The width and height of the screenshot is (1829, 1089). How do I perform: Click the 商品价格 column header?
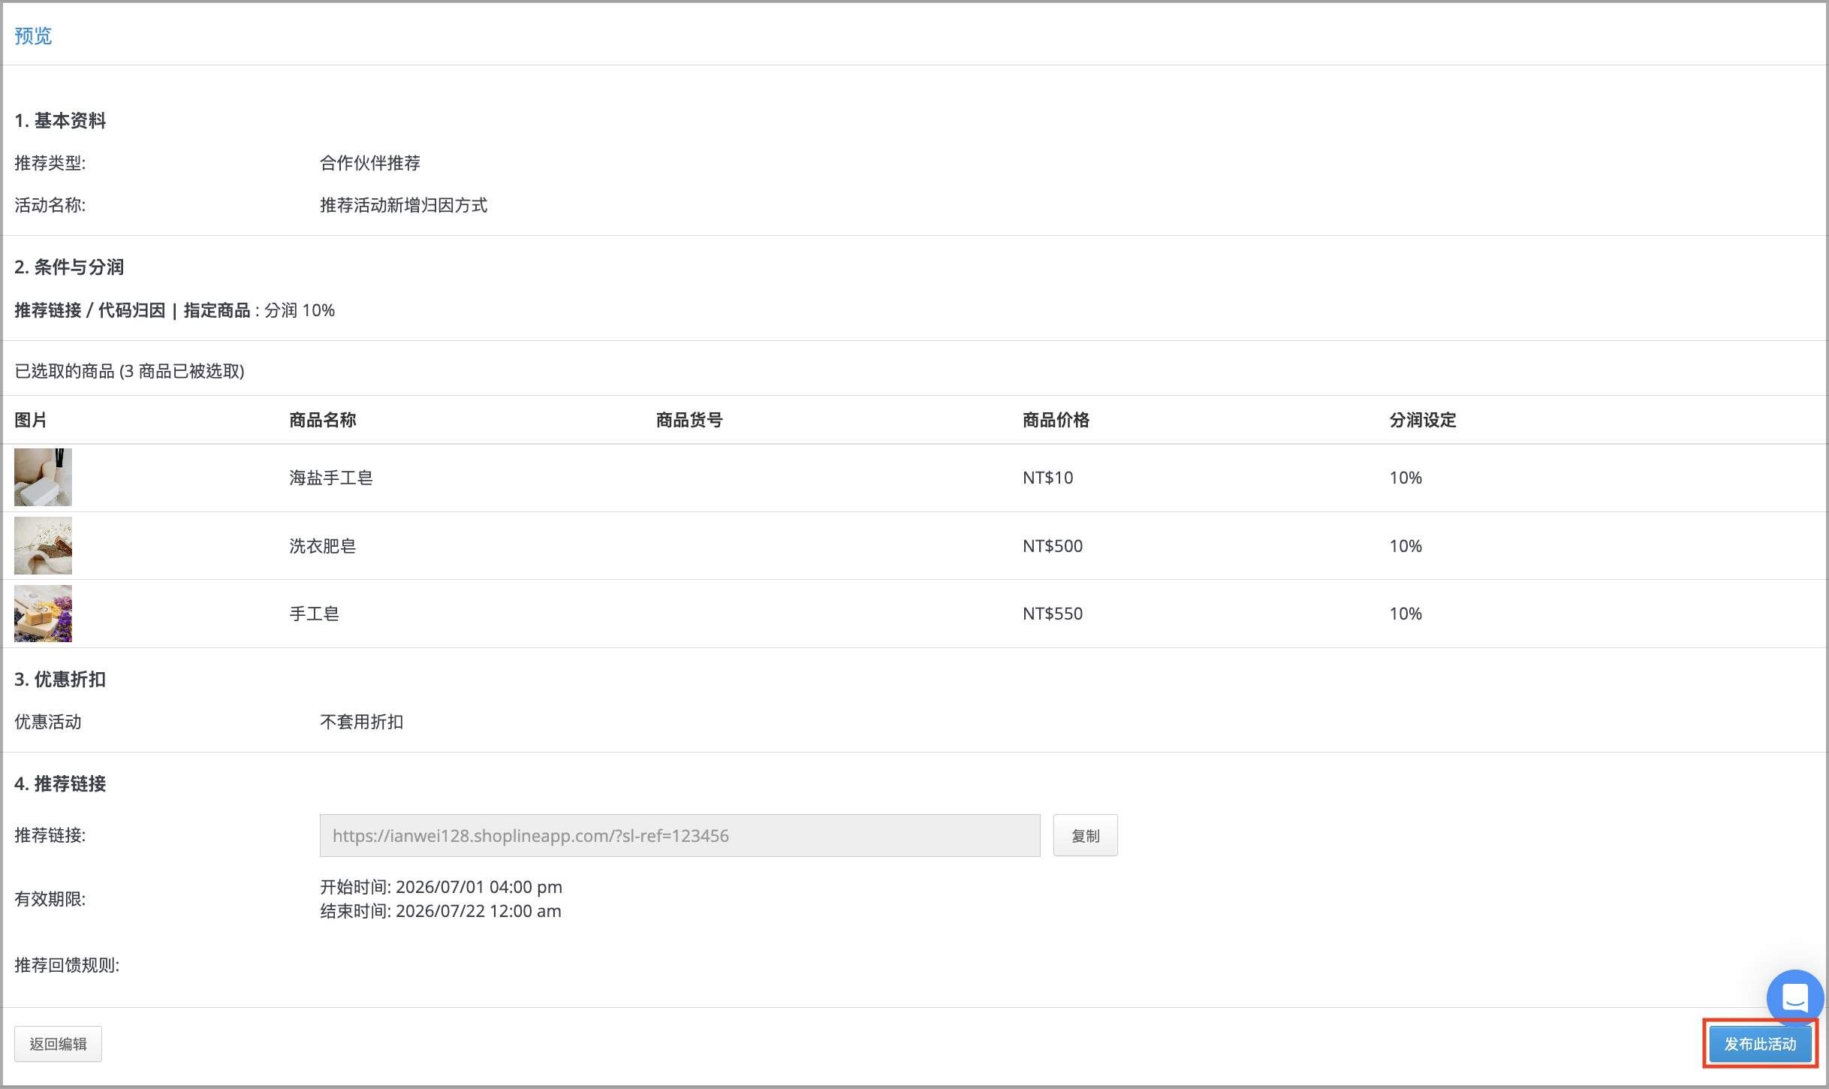click(x=1056, y=420)
